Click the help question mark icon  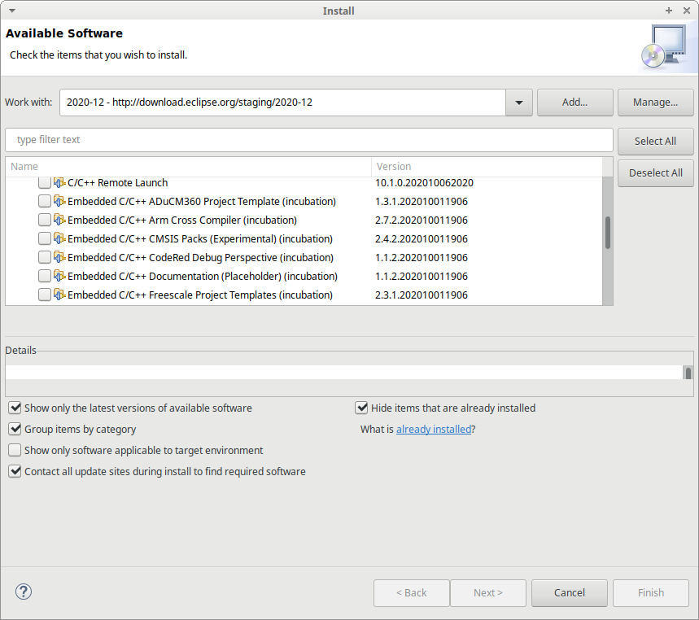(x=24, y=592)
